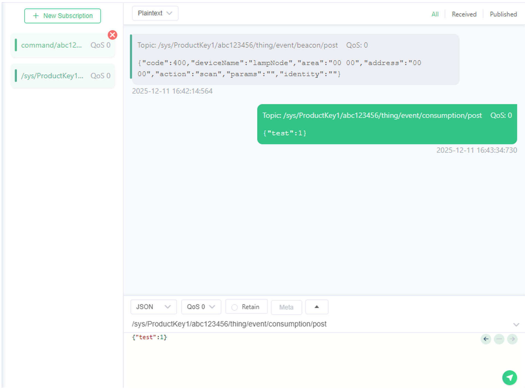The height and width of the screenshot is (391, 525).
Task: Click the middle history reset icon
Action: click(x=499, y=339)
